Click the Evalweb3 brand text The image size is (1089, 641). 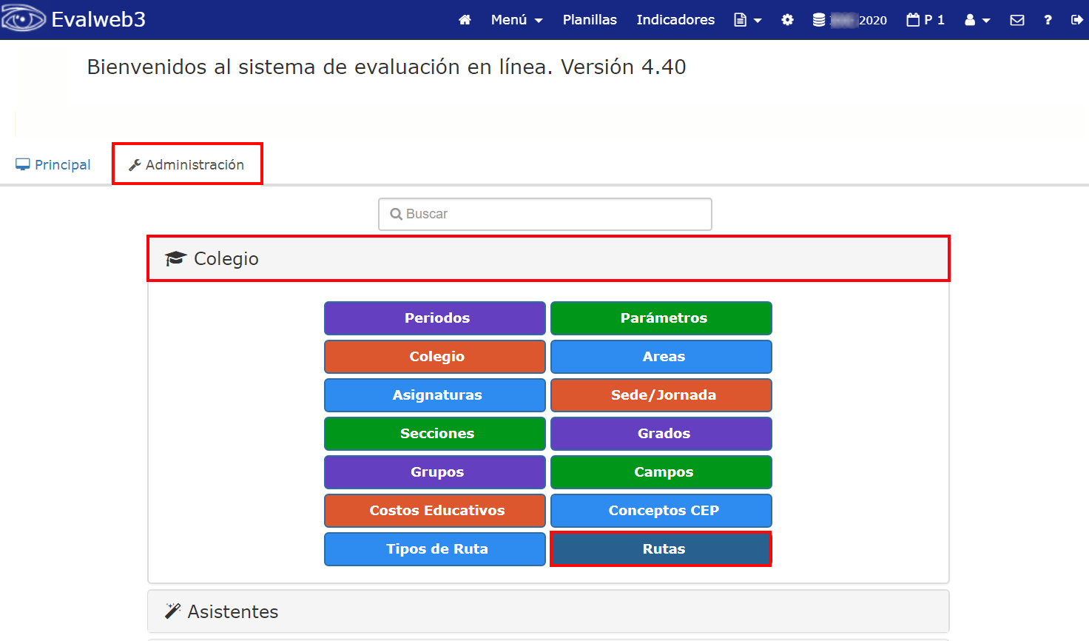tap(98, 19)
